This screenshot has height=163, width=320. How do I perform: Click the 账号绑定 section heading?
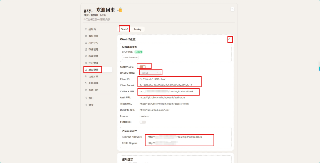[128, 159]
